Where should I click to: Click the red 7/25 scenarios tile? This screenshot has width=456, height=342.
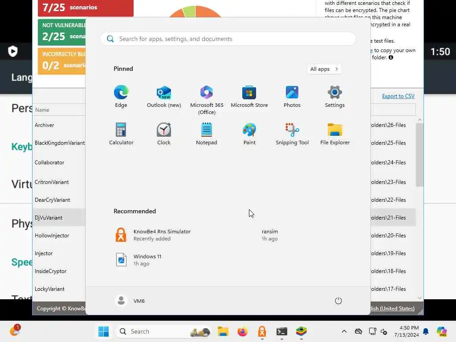[x=85, y=8]
